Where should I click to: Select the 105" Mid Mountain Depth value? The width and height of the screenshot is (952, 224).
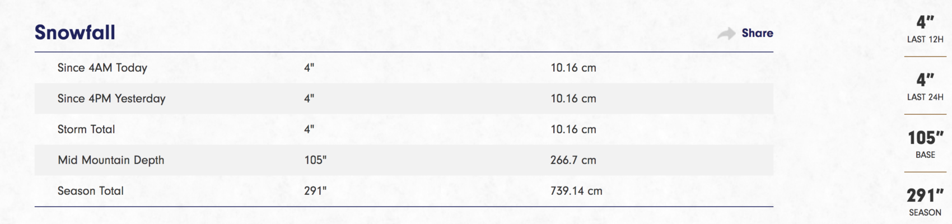coord(315,160)
